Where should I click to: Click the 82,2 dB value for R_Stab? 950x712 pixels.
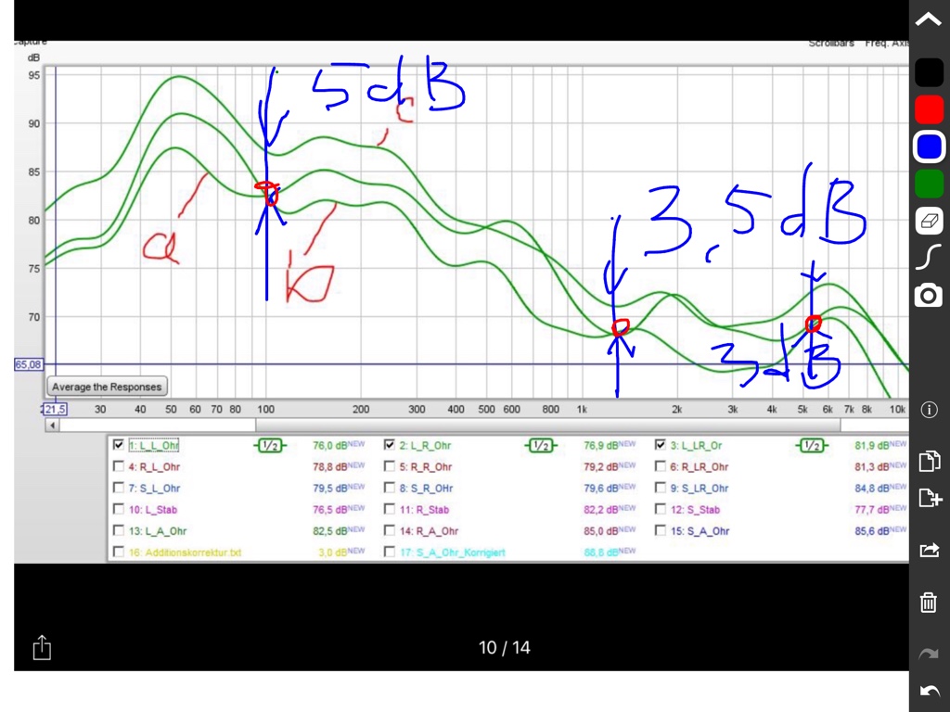click(601, 510)
